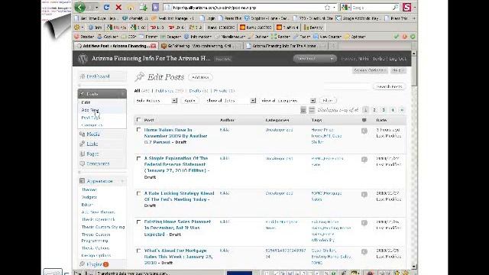The width and height of the screenshot is (489, 275).
Task: Click the gear icon on SEO toolbar
Action: 77,27
